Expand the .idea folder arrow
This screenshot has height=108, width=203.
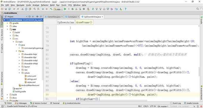point(8,26)
